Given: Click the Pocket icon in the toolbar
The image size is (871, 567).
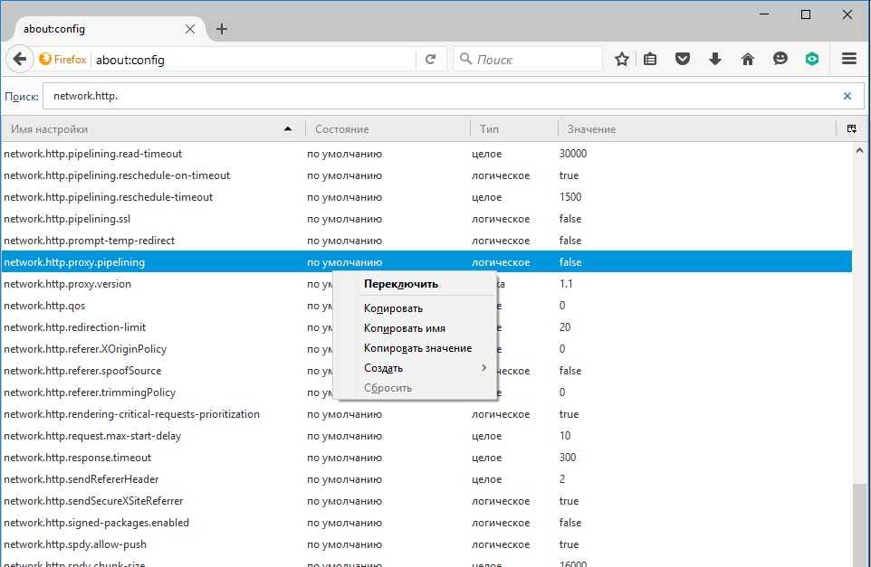Looking at the screenshot, I should click(x=684, y=60).
